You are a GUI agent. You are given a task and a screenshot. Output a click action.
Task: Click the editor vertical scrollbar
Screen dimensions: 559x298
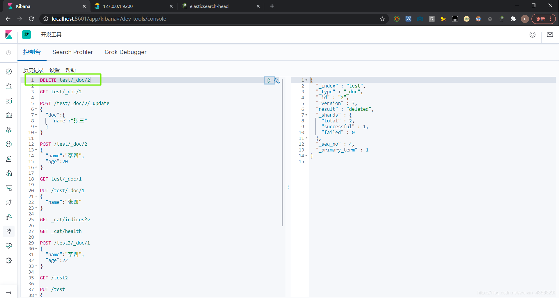pos(282,152)
